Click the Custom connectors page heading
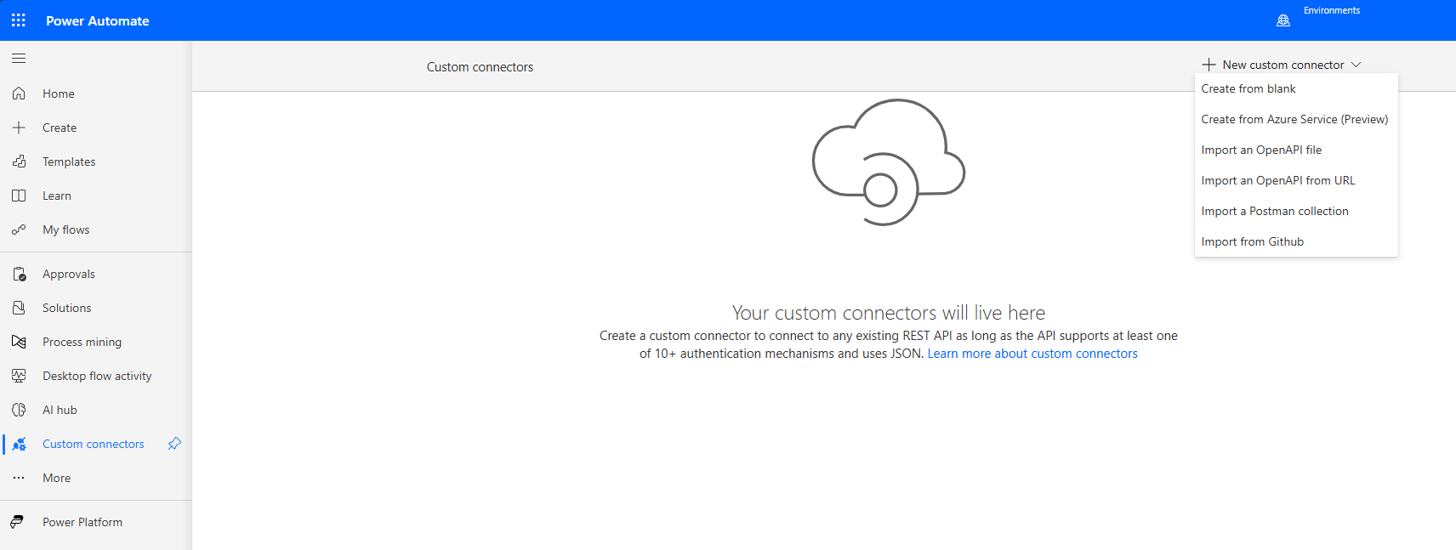 480,67
